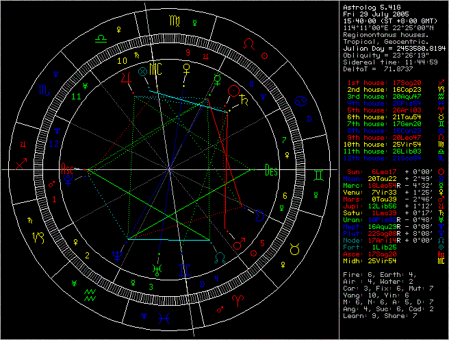Image resolution: width=449 pixels, height=340 pixels.
Task: Select the '1st house: 17Sag20' sidebar row
Action: [x=385, y=83]
